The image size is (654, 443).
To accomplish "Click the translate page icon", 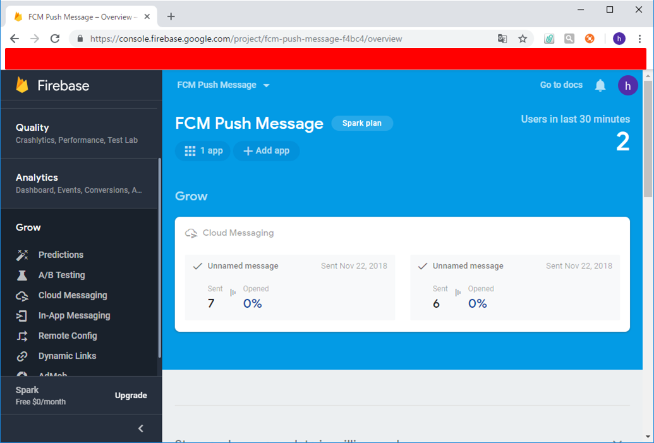I will [x=502, y=39].
